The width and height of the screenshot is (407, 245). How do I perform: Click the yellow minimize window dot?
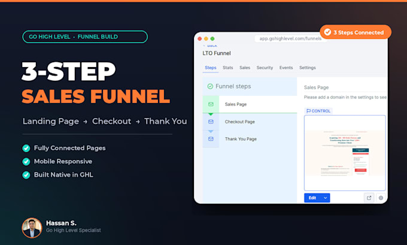point(206,39)
